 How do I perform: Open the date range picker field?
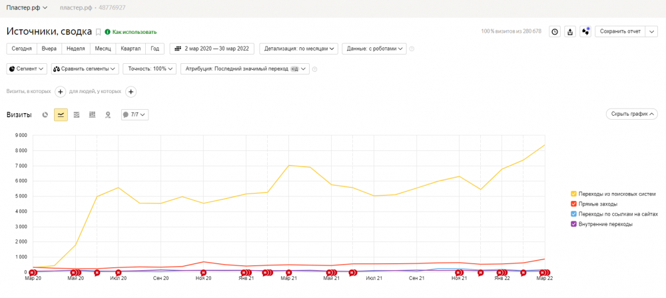pyautogui.click(x=212, y=49)
